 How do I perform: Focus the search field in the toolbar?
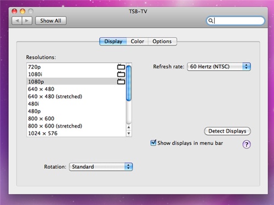tap(235, 21)
